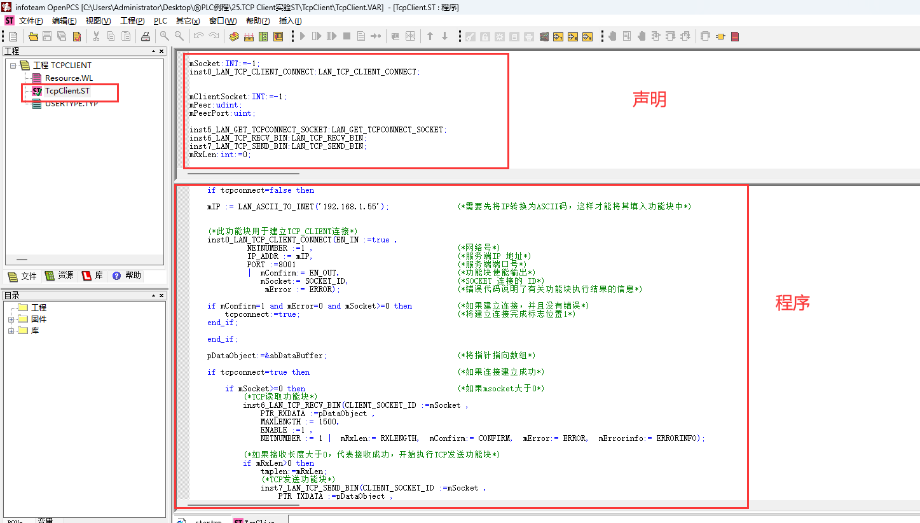Image resolution: width=920 pixels, height=523 pixels.
Task: Click the zoom in magnifier icon
Action: [164, 36]
